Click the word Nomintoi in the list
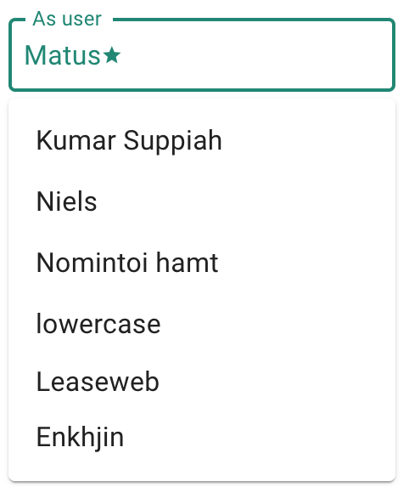Screen dimensions: 409x487 click(92, 263)
